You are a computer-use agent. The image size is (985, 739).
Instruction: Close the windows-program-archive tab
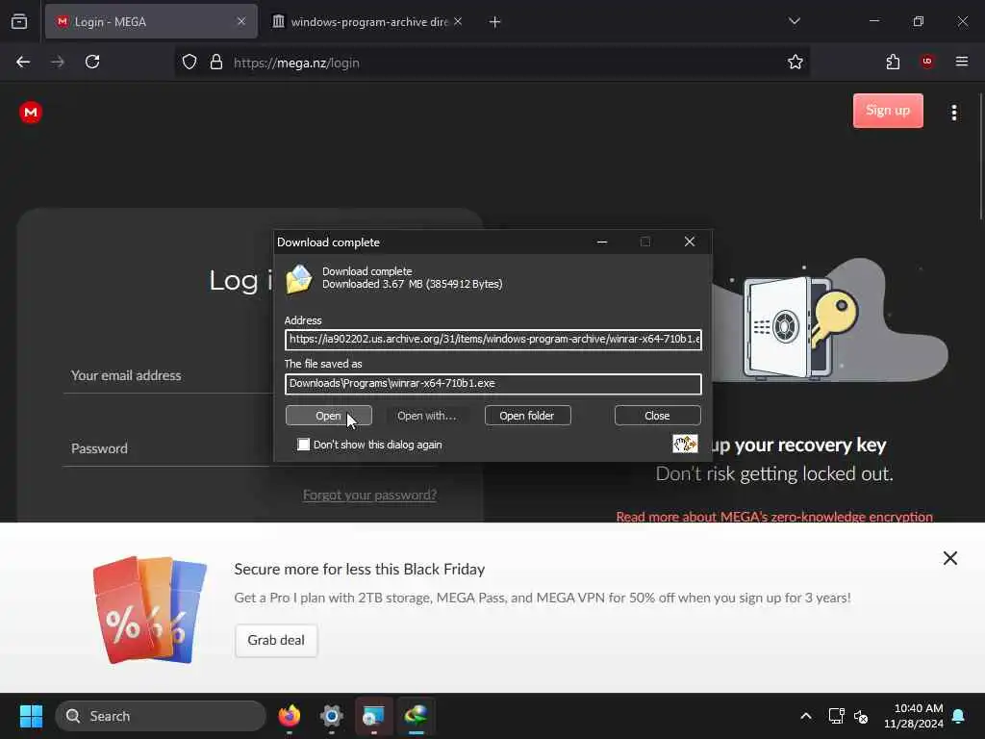pos(458,22)
